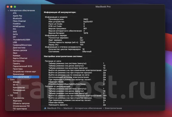
Task: Open Память information
Action: click(16, 64)
